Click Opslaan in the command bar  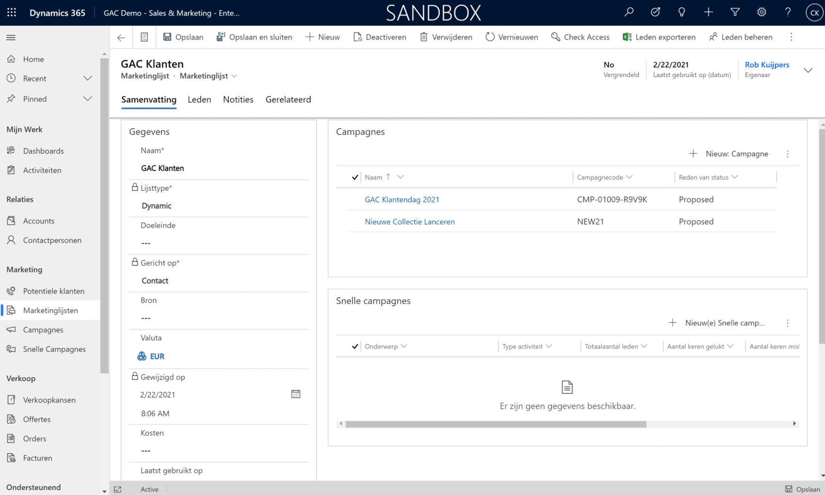pos(183,37)
